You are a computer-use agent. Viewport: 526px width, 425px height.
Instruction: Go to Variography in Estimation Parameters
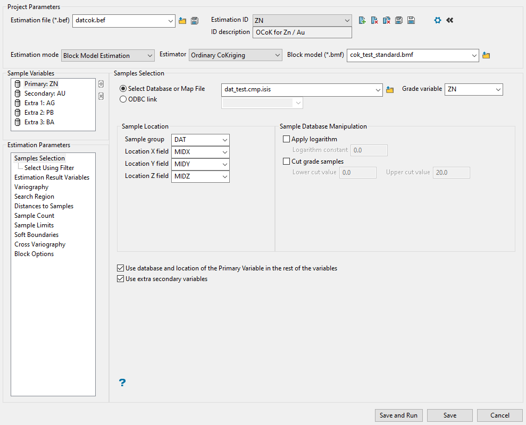31,187
